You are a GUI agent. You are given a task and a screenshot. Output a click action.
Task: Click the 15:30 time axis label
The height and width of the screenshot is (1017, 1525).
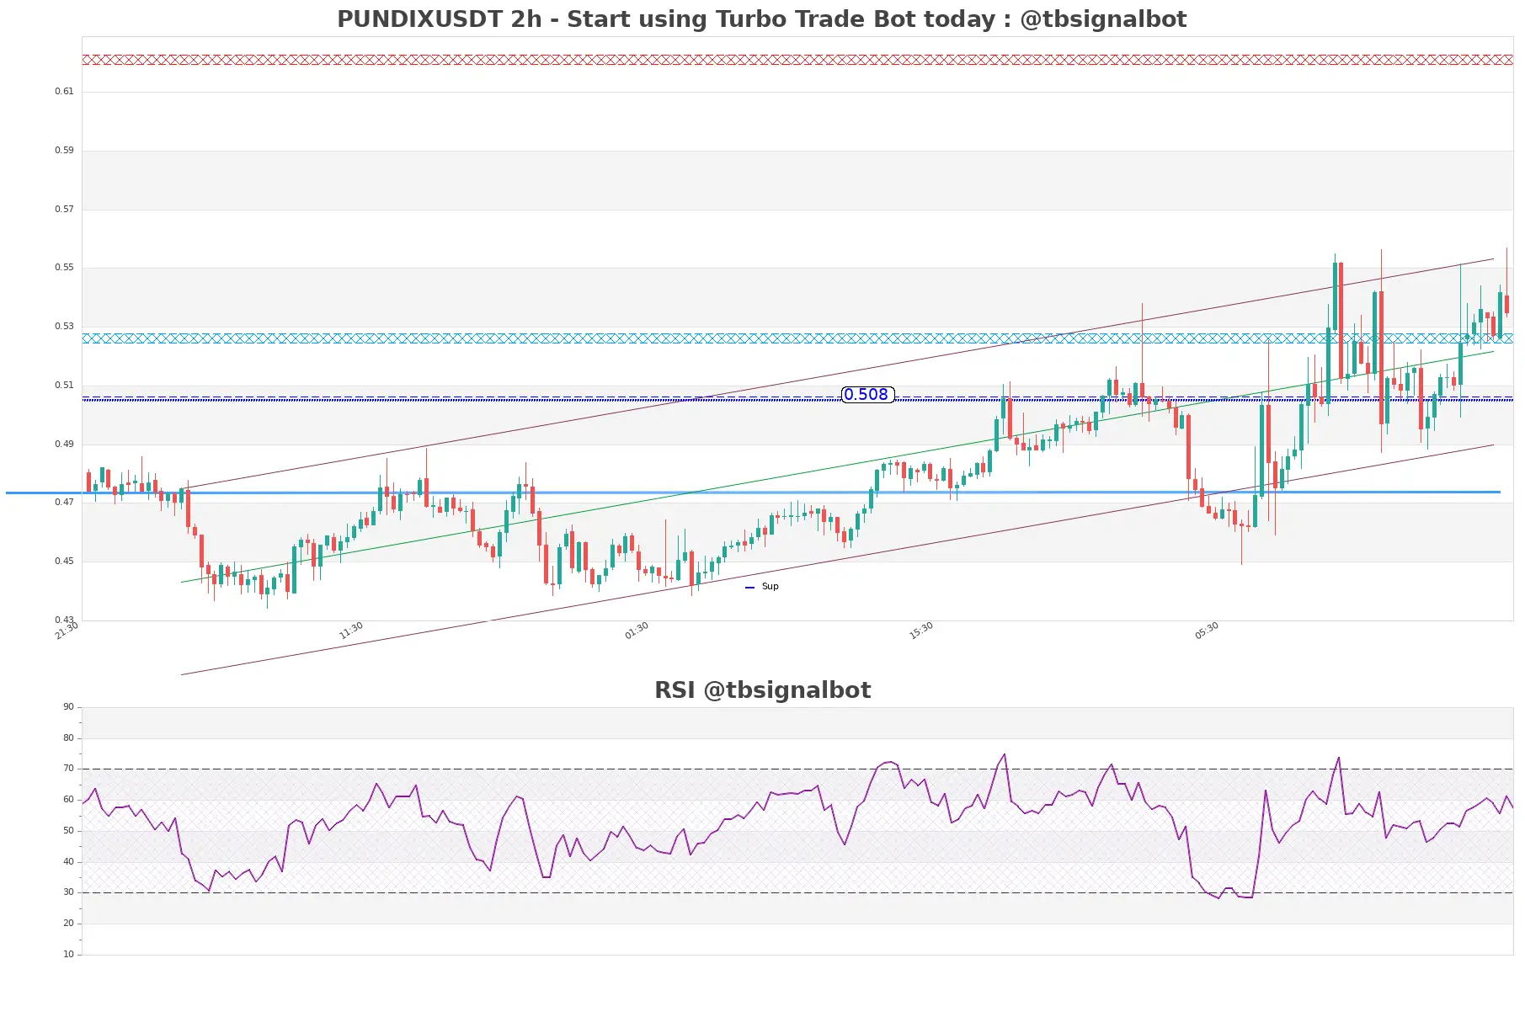click(x=921, y=631)
